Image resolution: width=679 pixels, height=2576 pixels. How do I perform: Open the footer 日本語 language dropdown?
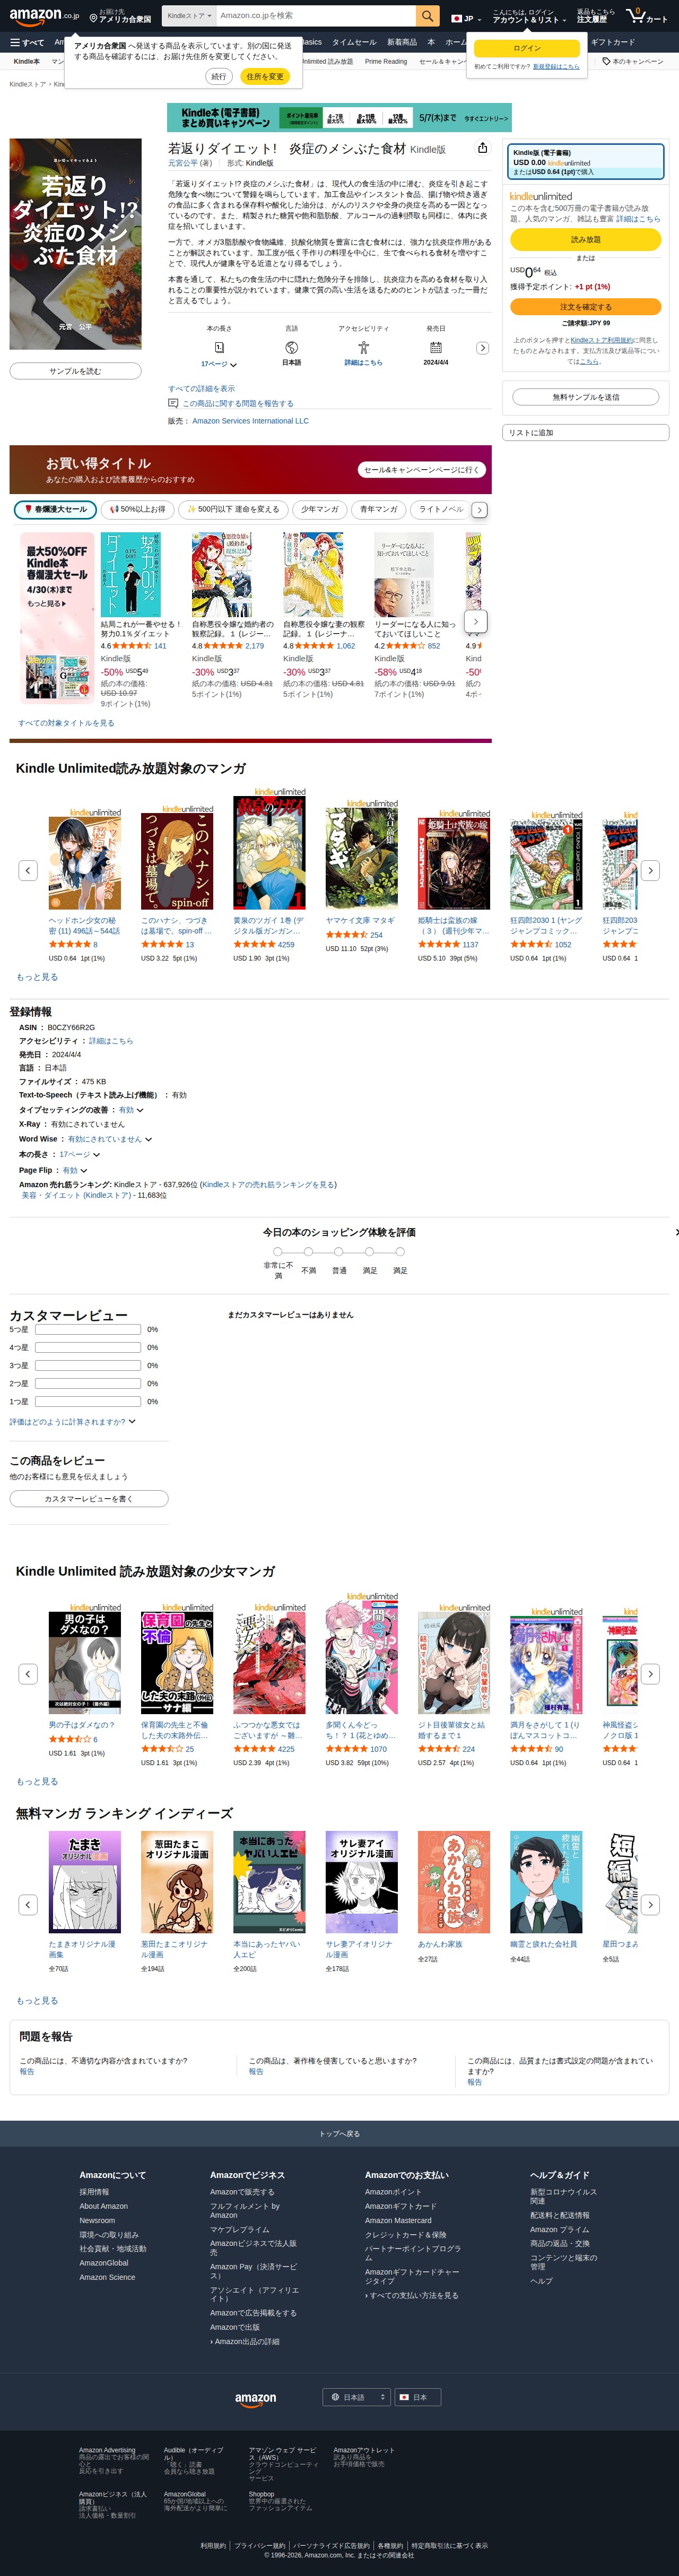[357, 2397]
